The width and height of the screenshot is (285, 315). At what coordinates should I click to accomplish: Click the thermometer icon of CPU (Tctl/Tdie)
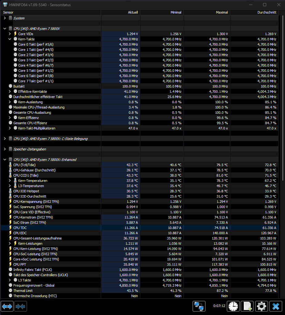pos(10,165)
